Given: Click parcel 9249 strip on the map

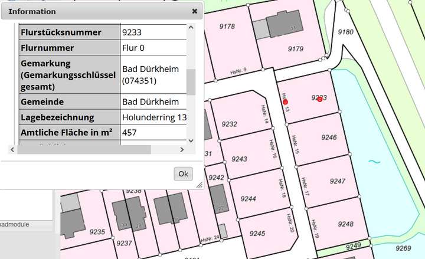Looking at the screenshot, I should [x=353, y=246].
